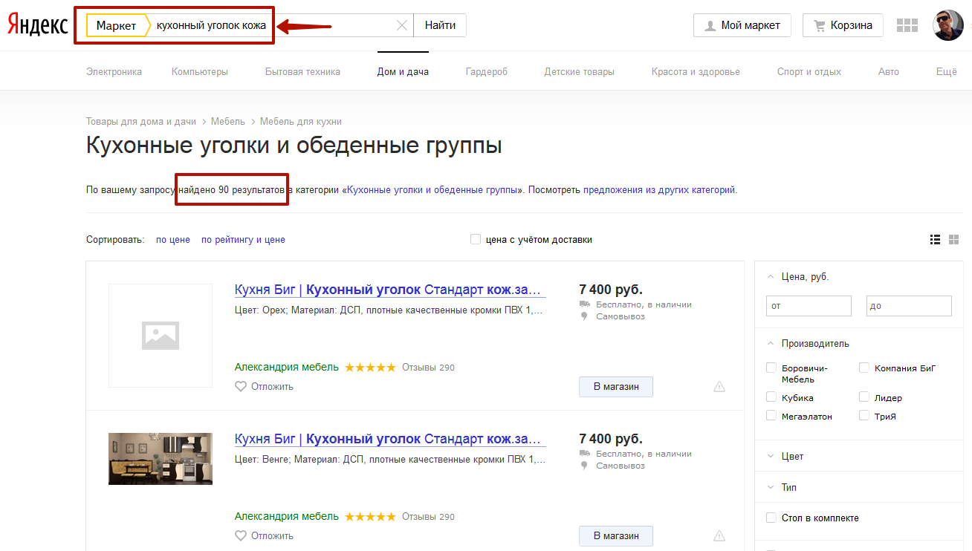Open Yandex services grid icon
The width and height of the screenshot is (972, 551).
(907, 25)
